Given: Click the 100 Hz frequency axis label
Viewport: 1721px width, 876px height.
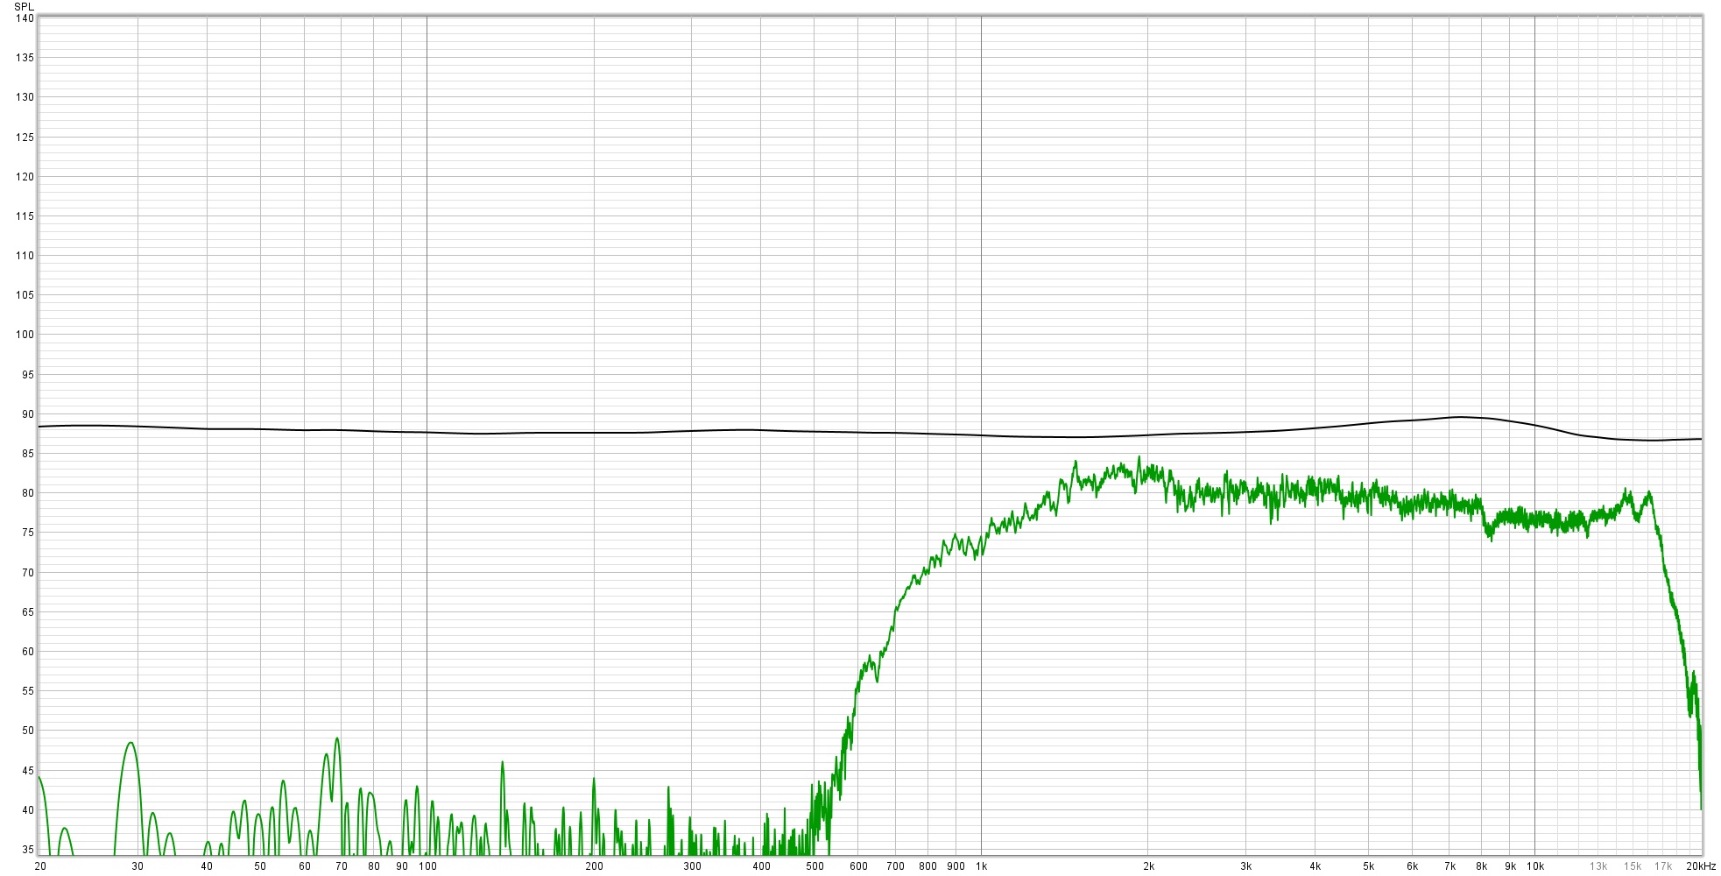Looking at the screenshot, I should (x=427, y=866).
